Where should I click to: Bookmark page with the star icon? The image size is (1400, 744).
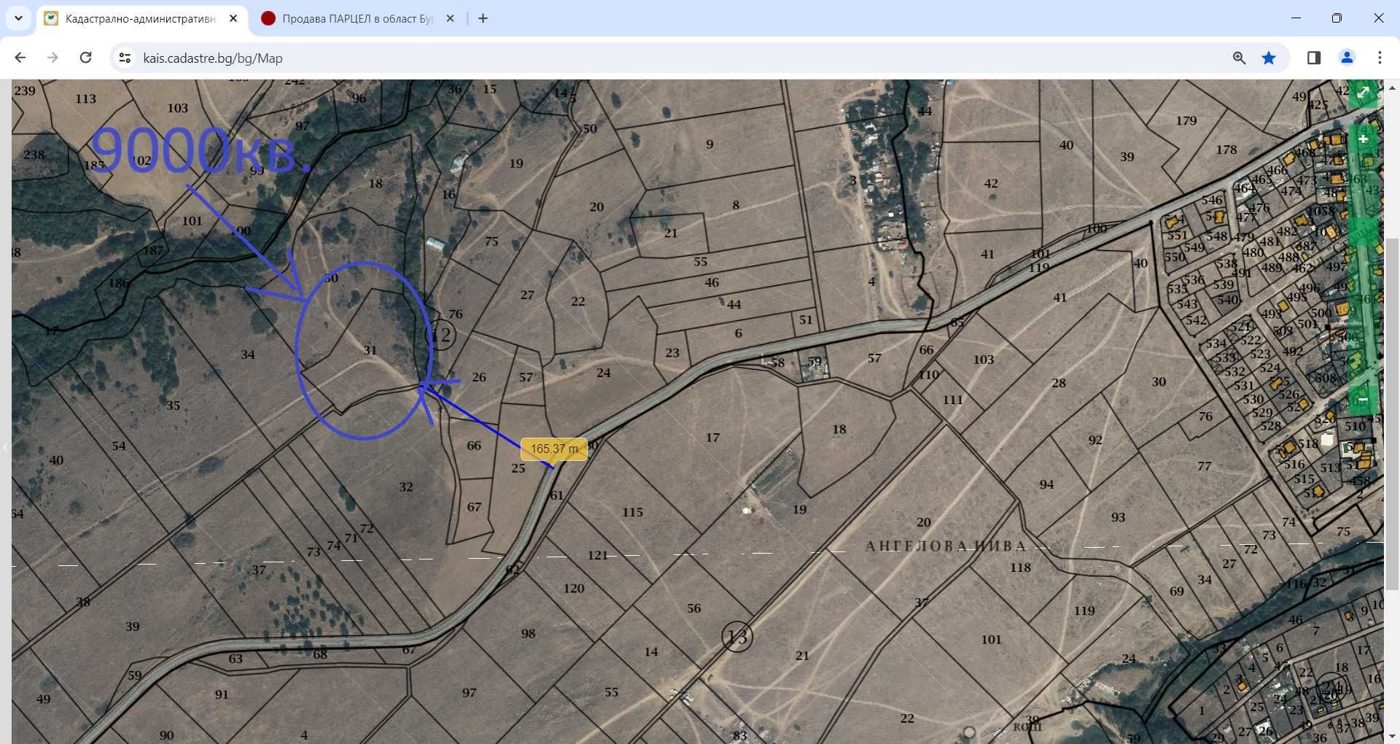pyautogui.click(x=1269, y=58)
